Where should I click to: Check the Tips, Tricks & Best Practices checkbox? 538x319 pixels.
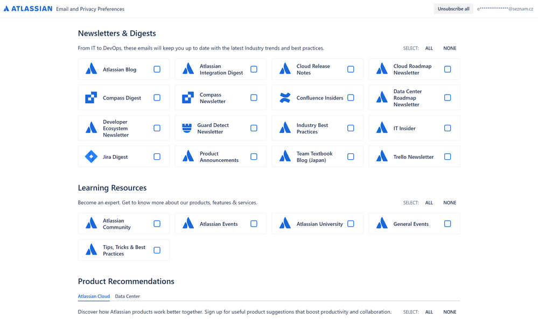click(x=157, y=250)
